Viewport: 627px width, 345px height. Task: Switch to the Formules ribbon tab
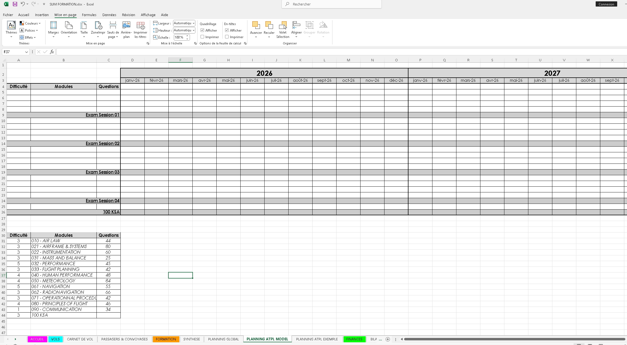pos(89,15)
